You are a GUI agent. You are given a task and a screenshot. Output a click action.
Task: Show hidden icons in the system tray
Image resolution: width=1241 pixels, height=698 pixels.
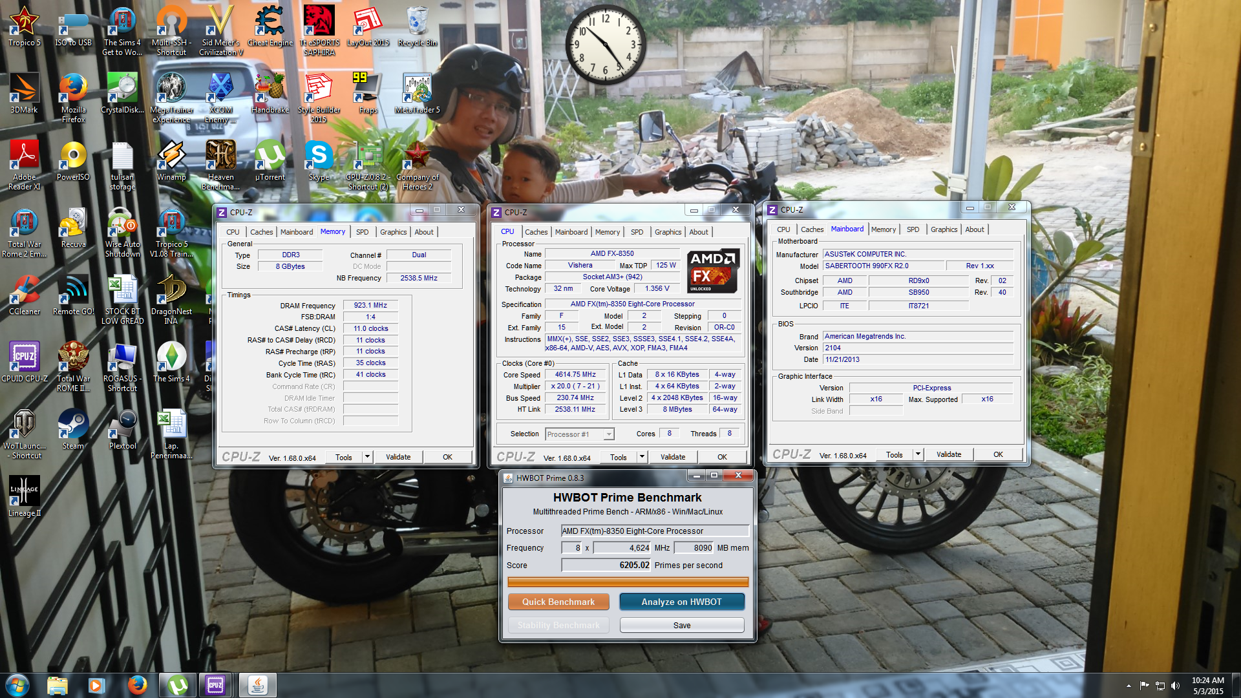coord(1129,686)
